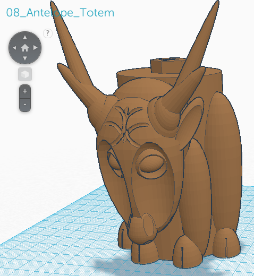Reset the camera using the home icon
The image size is (254, 276).
coord(25,48)
